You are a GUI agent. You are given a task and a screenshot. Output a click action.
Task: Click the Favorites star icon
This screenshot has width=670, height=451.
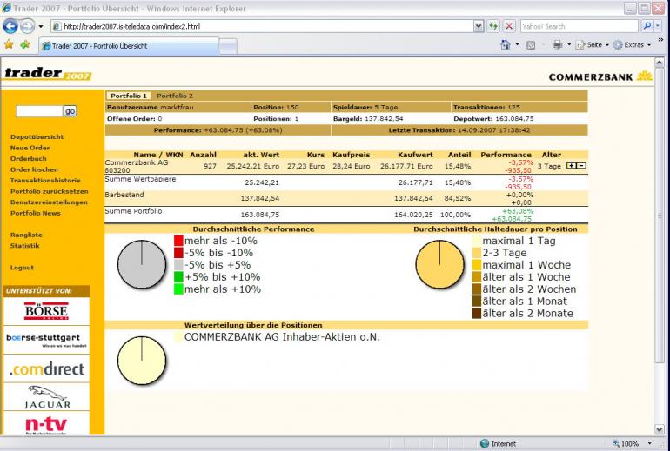(9, 45)
